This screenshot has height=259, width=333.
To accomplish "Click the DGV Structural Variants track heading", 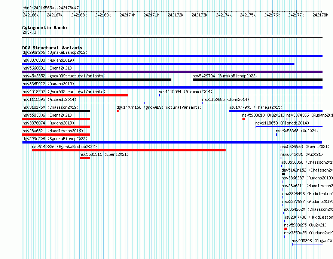I will [52, 48].
